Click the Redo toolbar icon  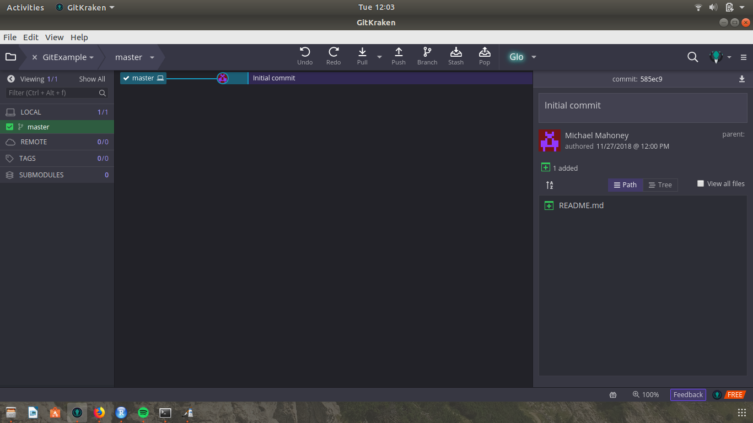click(334, 52)
